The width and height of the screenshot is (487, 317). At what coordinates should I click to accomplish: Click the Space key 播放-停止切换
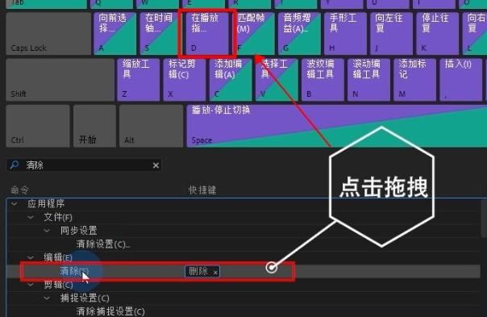coord(337,126)
